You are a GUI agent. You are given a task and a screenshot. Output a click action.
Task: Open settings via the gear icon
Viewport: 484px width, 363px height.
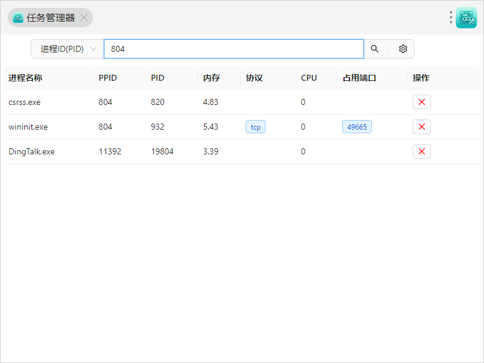(x=403, y=49)
